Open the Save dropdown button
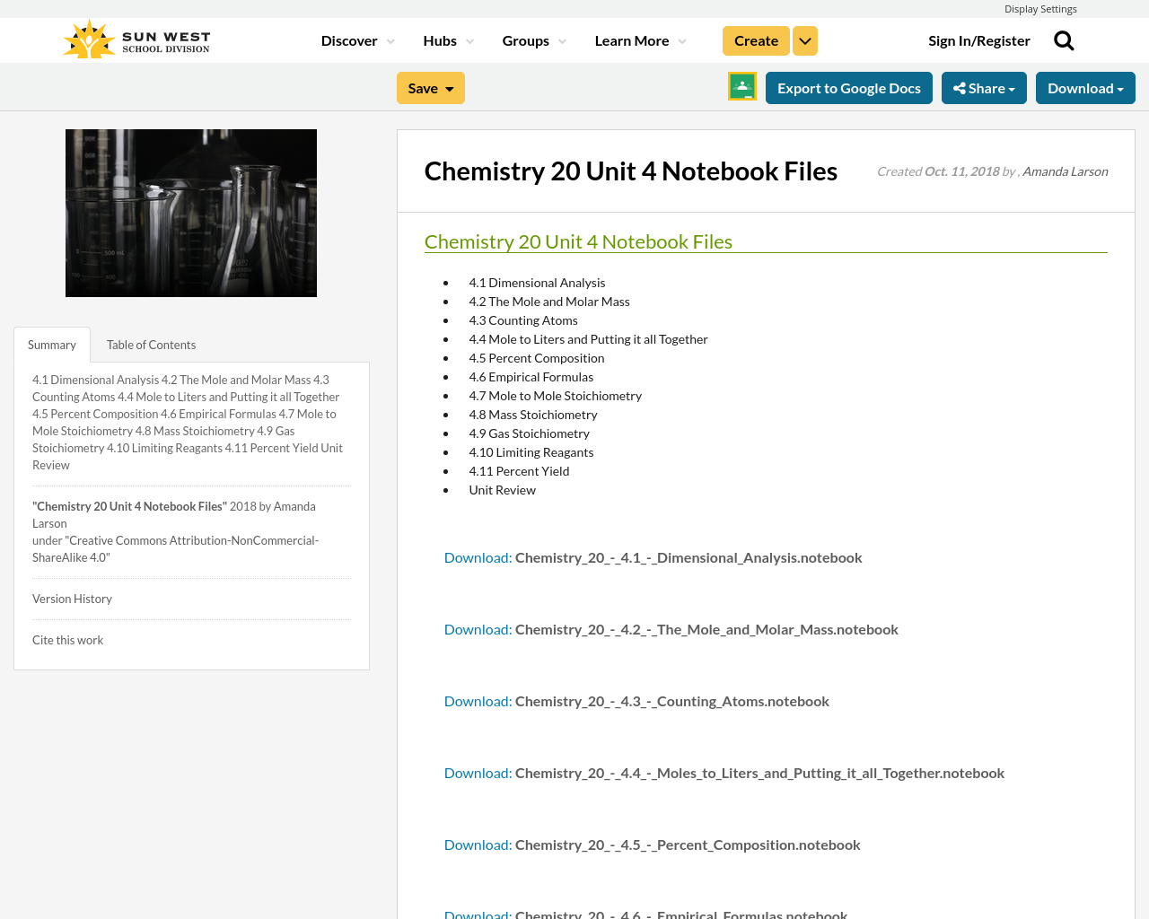Image resolution: width=1149 pixels, height=919 pixels. tap(430, 88)
